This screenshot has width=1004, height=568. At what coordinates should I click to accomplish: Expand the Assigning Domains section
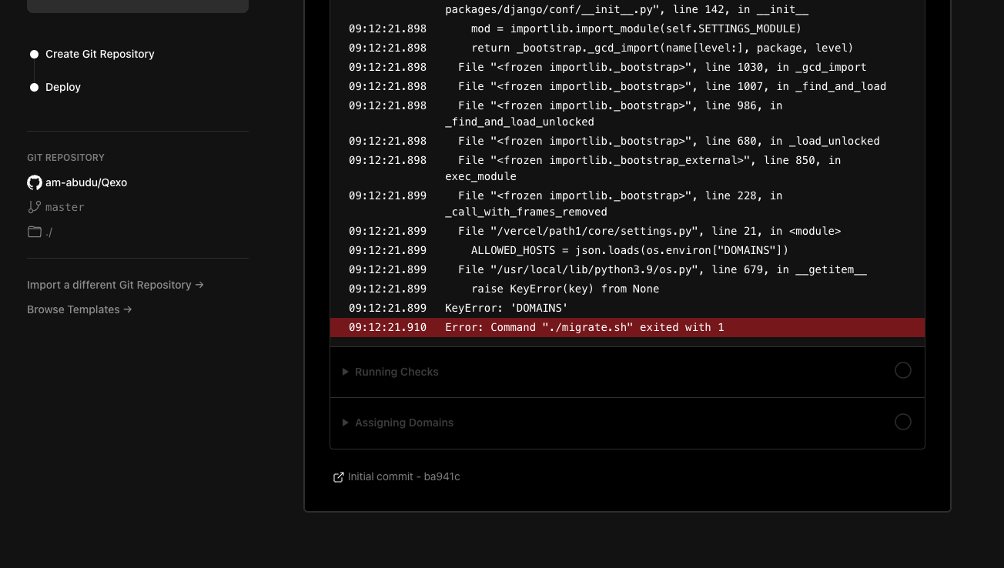tap(403, 423)
